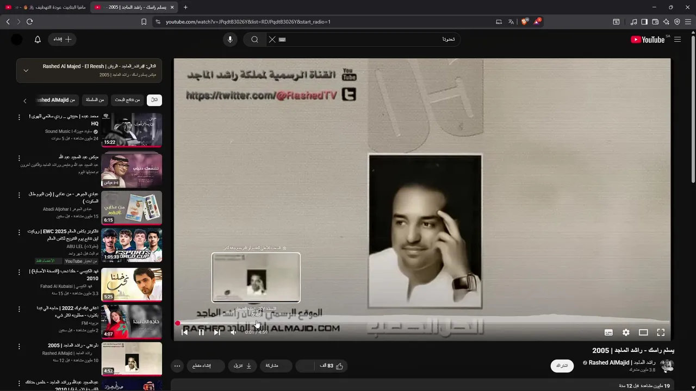696x391 pixels.
Task: Toggle the browser sidebar panel icon
Action: (644, 22)
